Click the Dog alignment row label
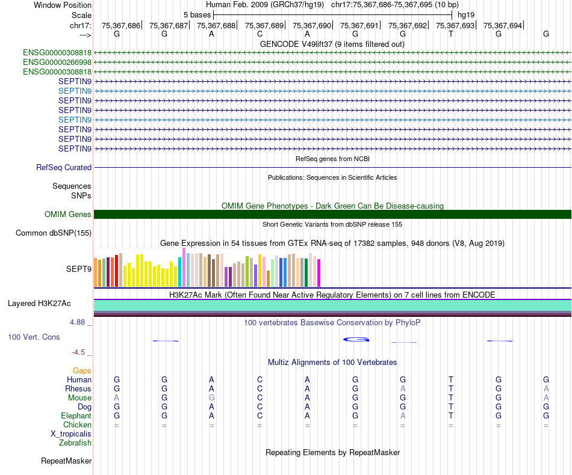572x475 pixels. pos(84,407)
